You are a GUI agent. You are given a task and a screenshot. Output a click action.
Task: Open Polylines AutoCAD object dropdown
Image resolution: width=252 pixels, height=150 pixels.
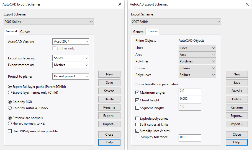[x=197, y=61]
